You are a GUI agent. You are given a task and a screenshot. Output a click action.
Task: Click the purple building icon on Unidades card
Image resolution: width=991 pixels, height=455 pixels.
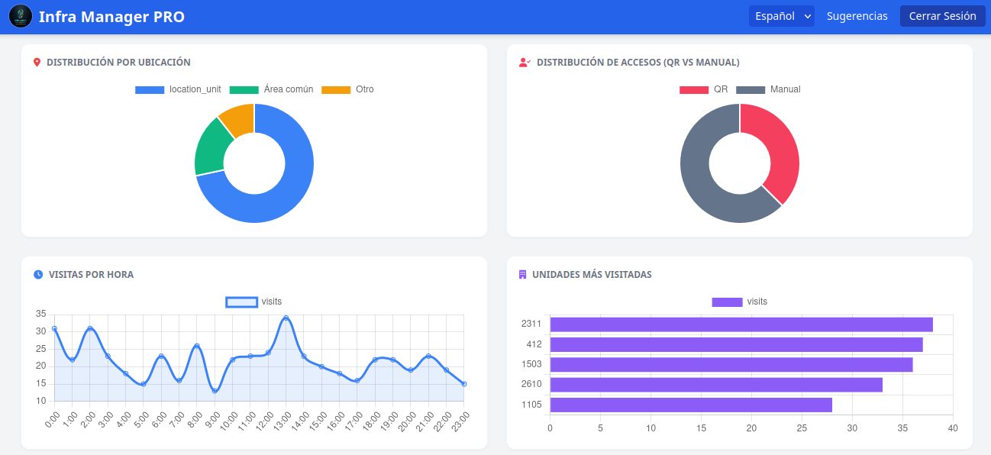[523, 274]
